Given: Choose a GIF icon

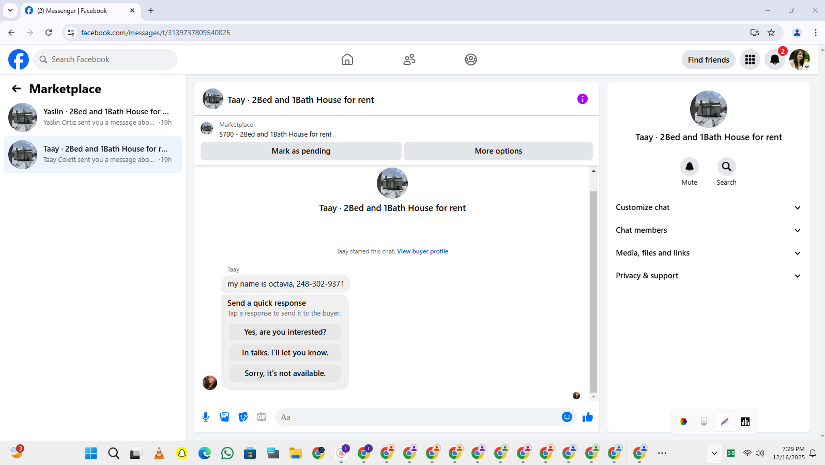Looking at the screenshot, I should [262, 417].
